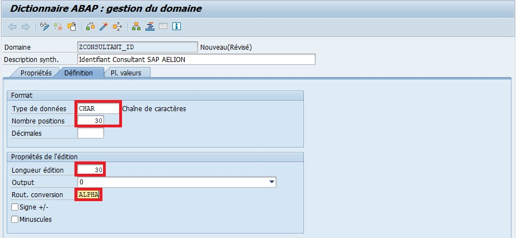Enable the Minuscules checkbox
This screenshot has height=238, width=516.
[x=15, y=220]
